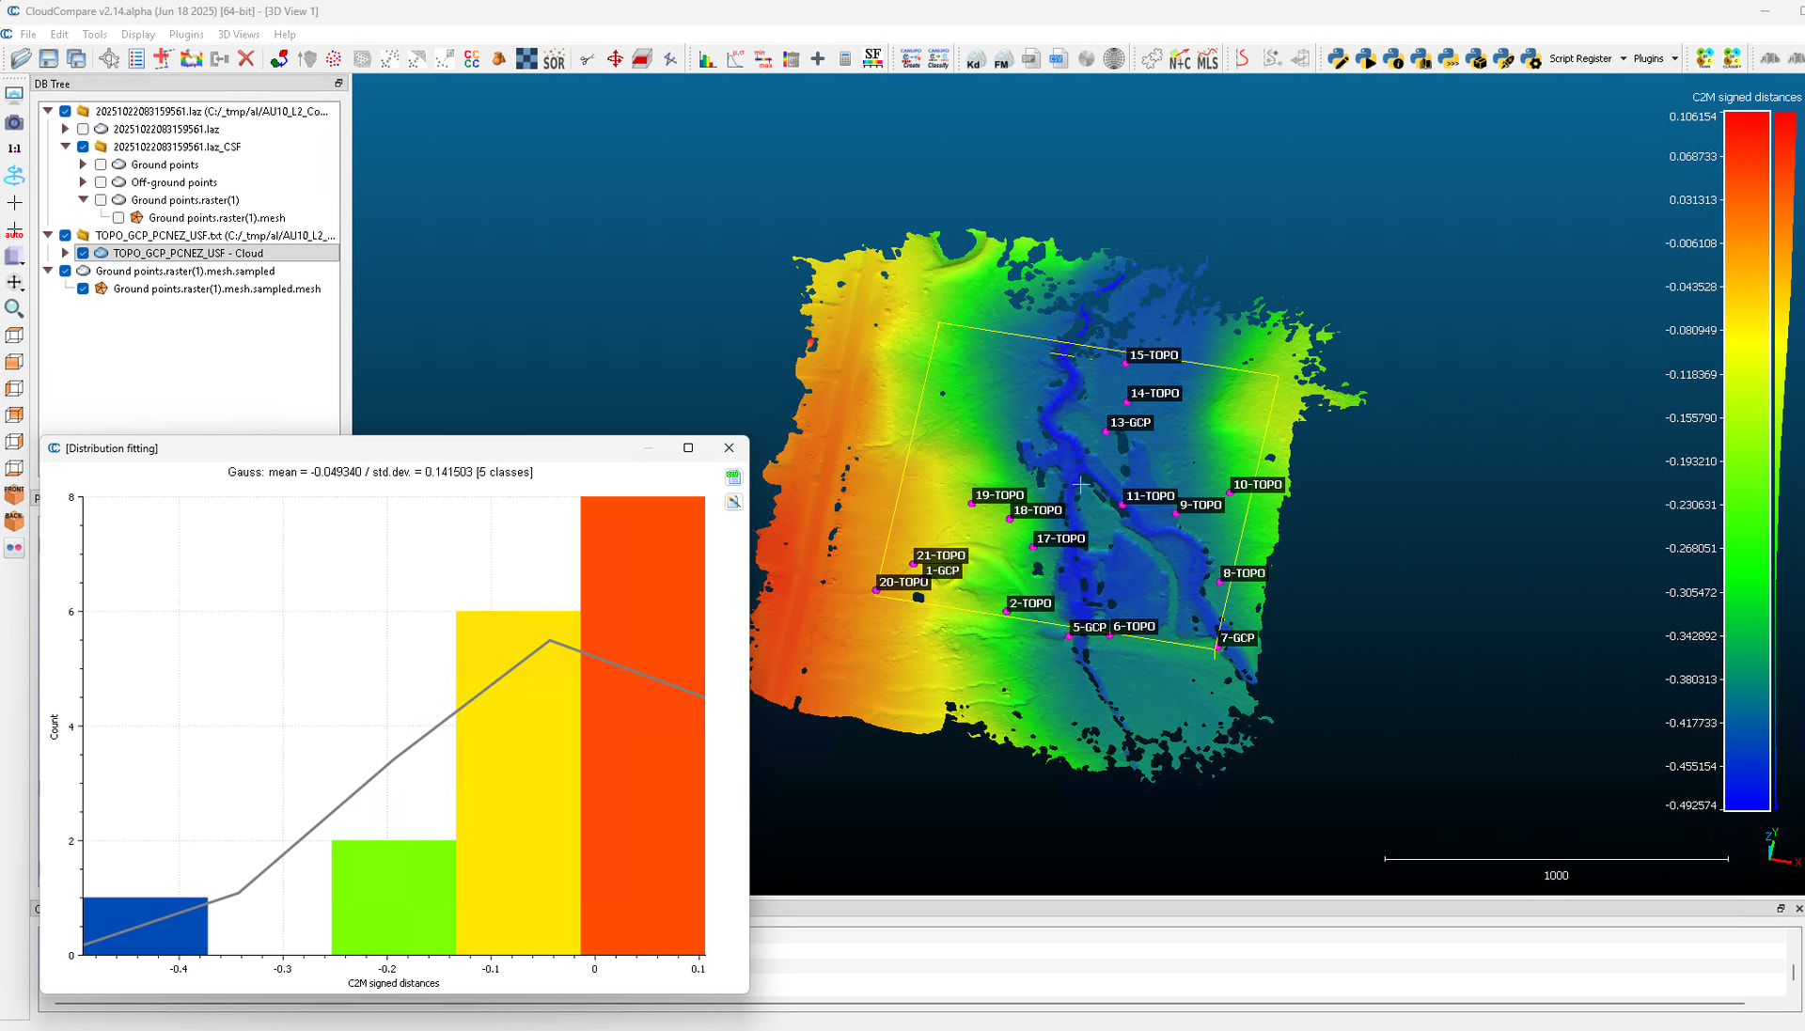Click the Point picking tool icon
The width and height of the screenshot is (1805, 1031).
109,58
